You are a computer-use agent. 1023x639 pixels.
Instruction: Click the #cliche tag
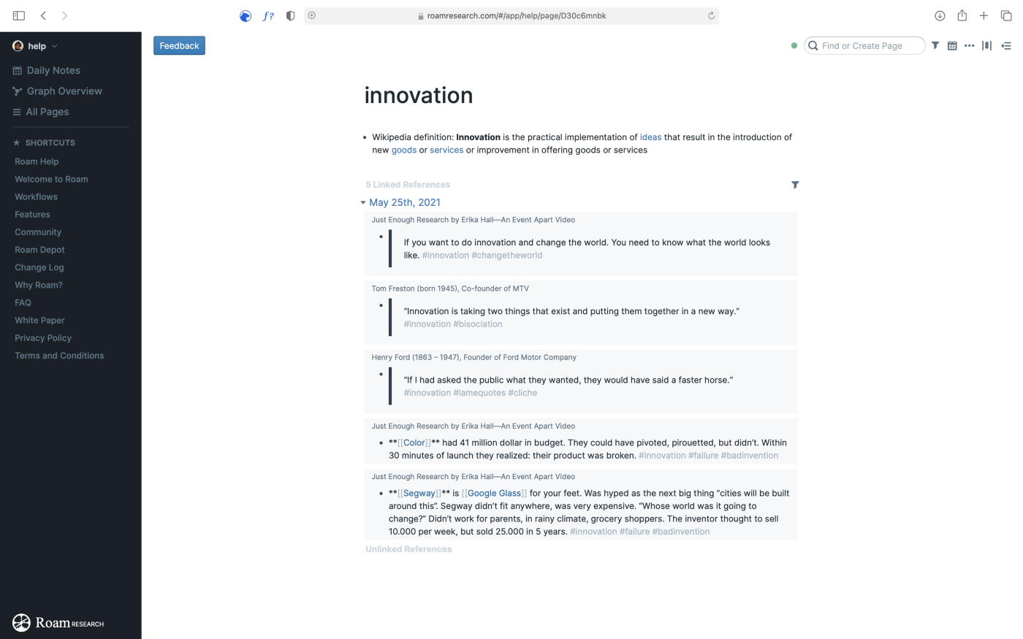[522, 392]
